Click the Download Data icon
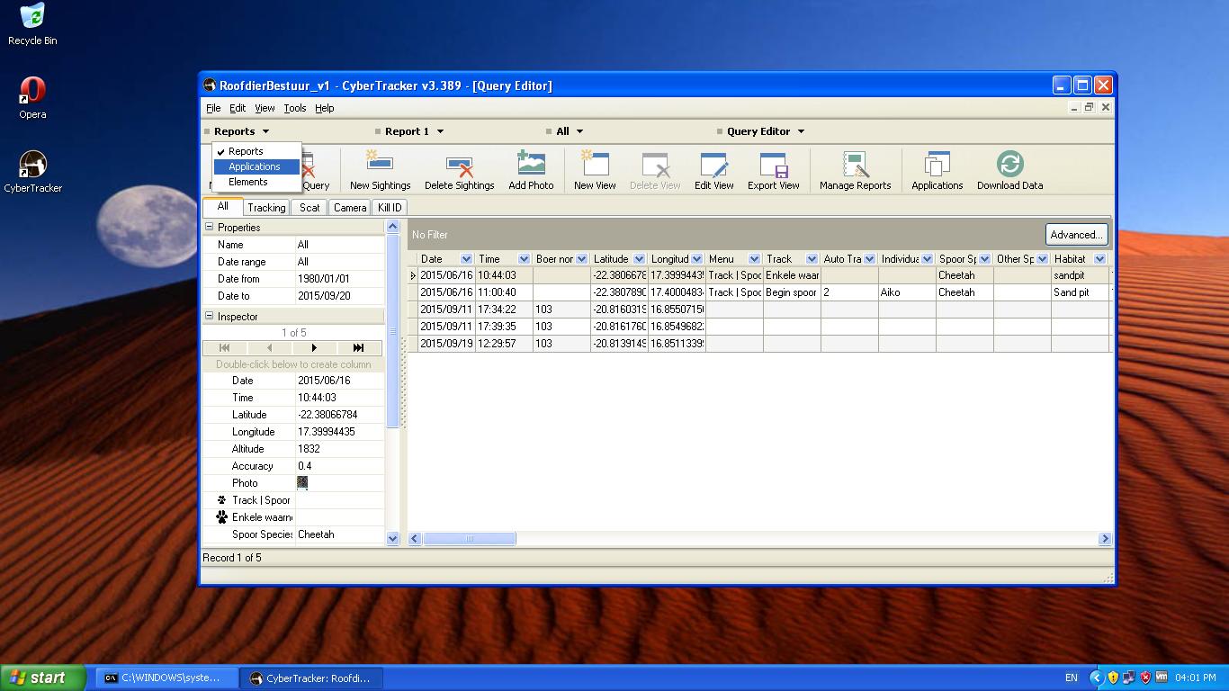This screenshot has height=691, width=1229. [x=1009, y=171]
